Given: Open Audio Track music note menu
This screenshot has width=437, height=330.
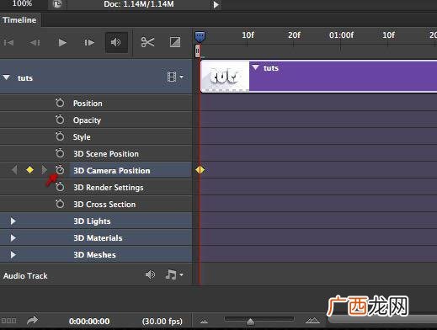Looking at the screenshot, I should click(x=174, y=274).
